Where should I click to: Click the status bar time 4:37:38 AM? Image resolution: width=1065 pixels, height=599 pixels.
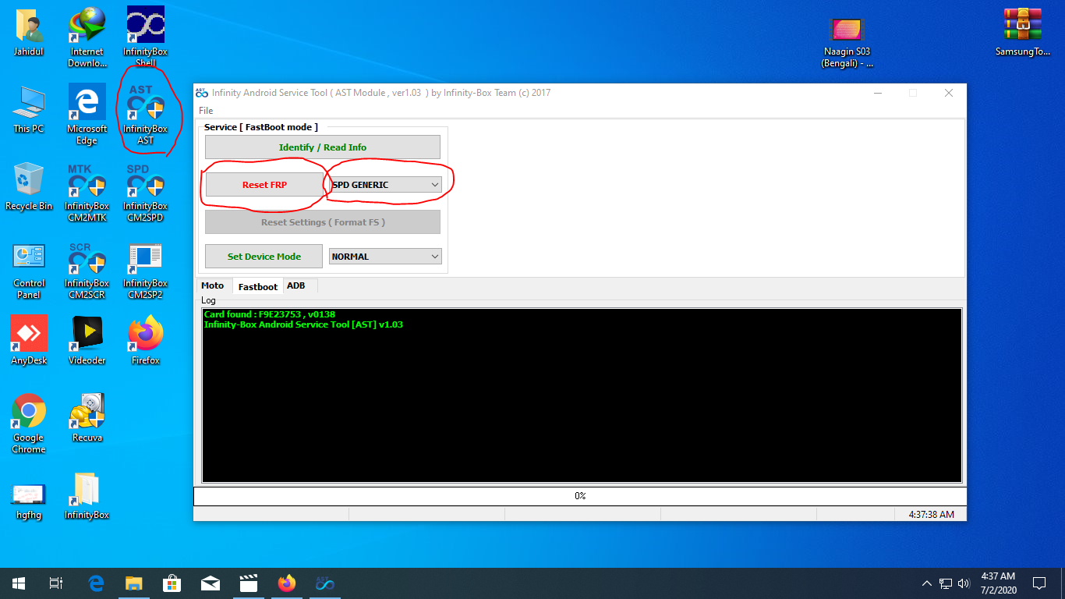pos(931,515)
